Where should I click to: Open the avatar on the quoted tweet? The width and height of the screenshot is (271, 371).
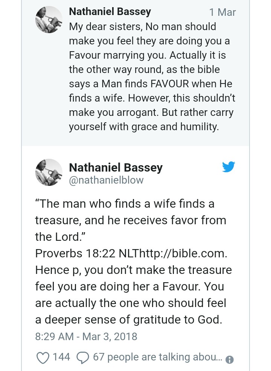(49, 20)
